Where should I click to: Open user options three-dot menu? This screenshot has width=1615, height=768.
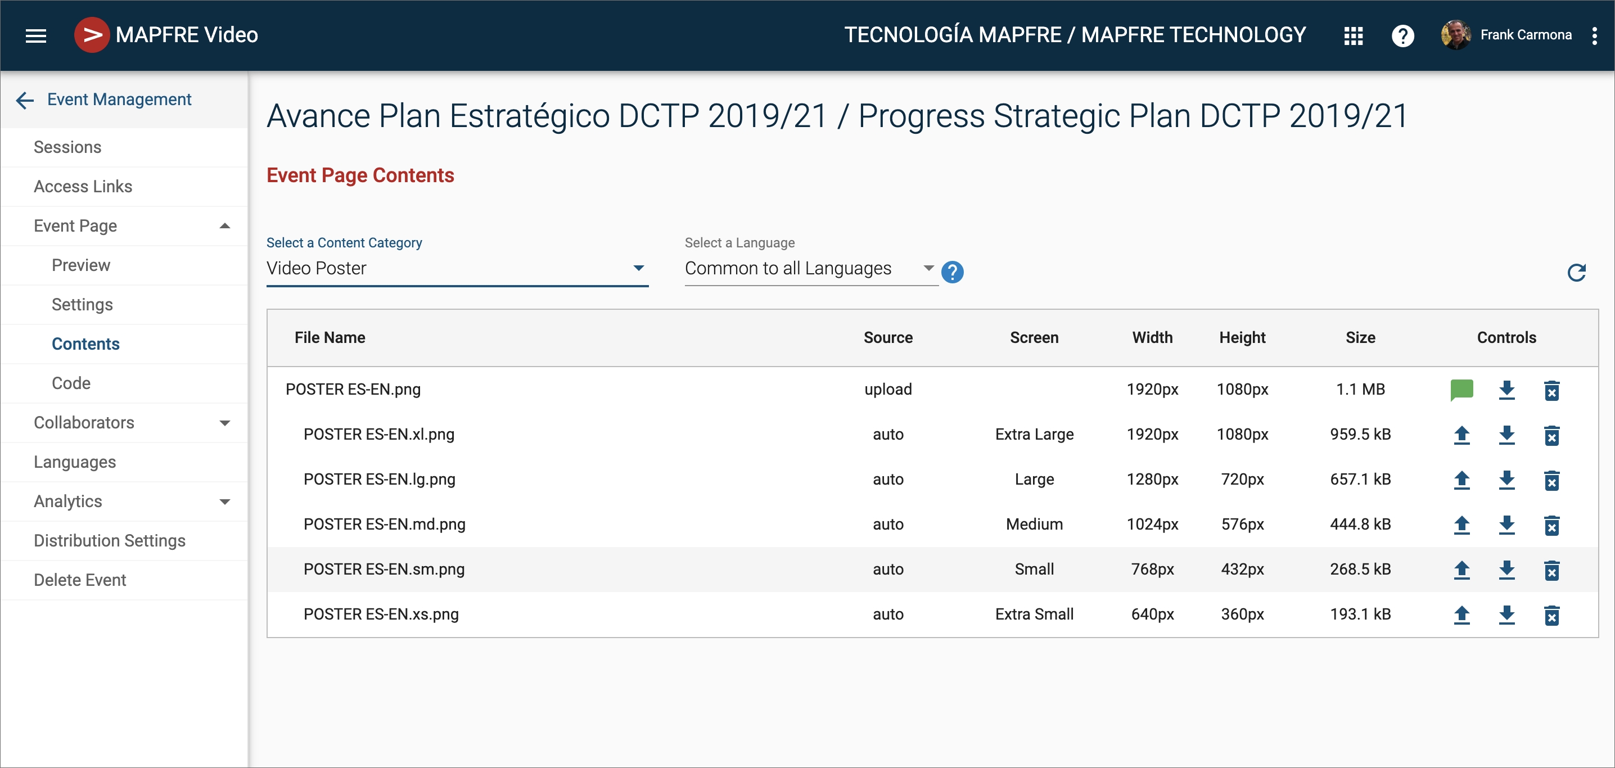[x=1594, y=36]
